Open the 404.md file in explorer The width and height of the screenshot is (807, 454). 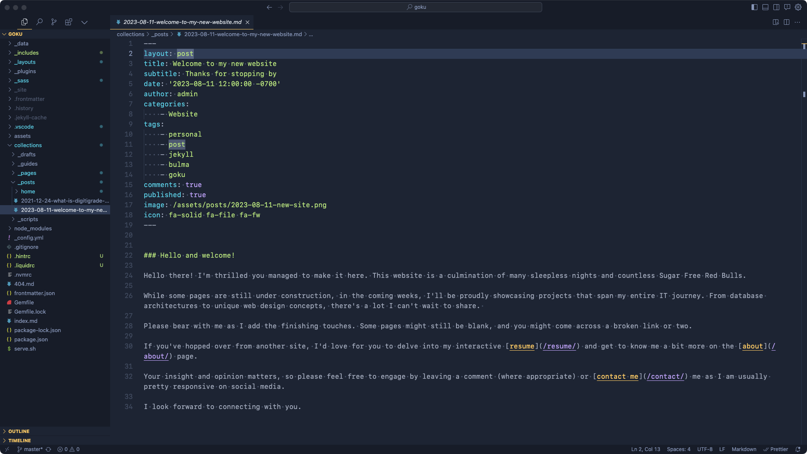coord(24,284)
